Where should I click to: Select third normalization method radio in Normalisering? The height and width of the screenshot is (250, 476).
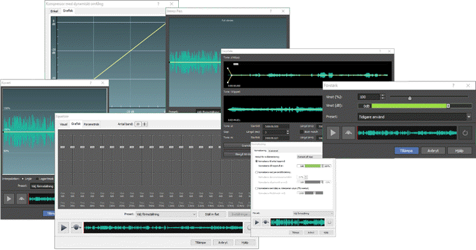click(x=256, y=188)
